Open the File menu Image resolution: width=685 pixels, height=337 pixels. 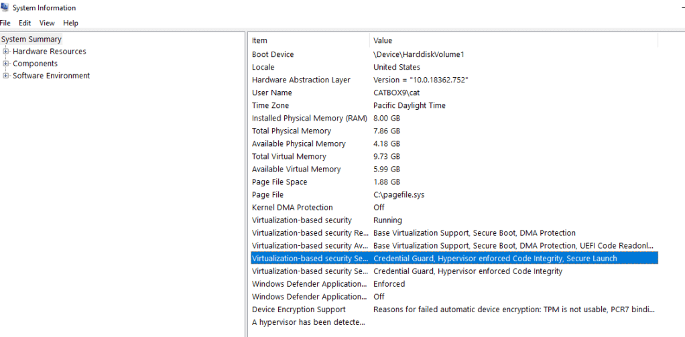pos(5,23)
